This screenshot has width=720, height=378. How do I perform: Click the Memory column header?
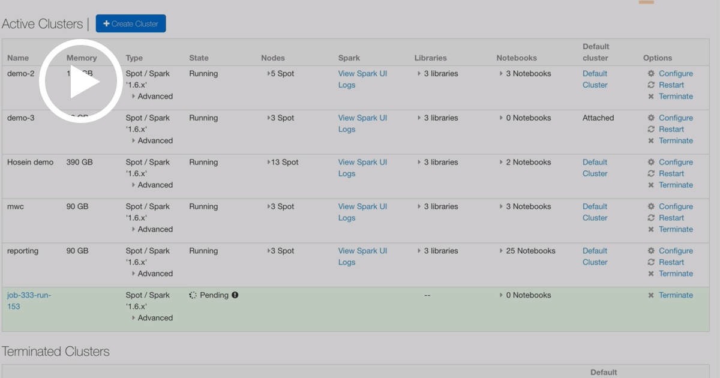(82, 58)
